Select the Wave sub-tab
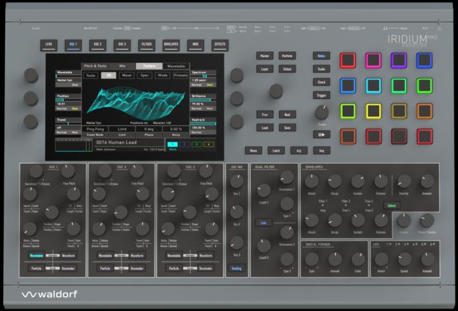 pyautogui.click(x=127, y=76)
